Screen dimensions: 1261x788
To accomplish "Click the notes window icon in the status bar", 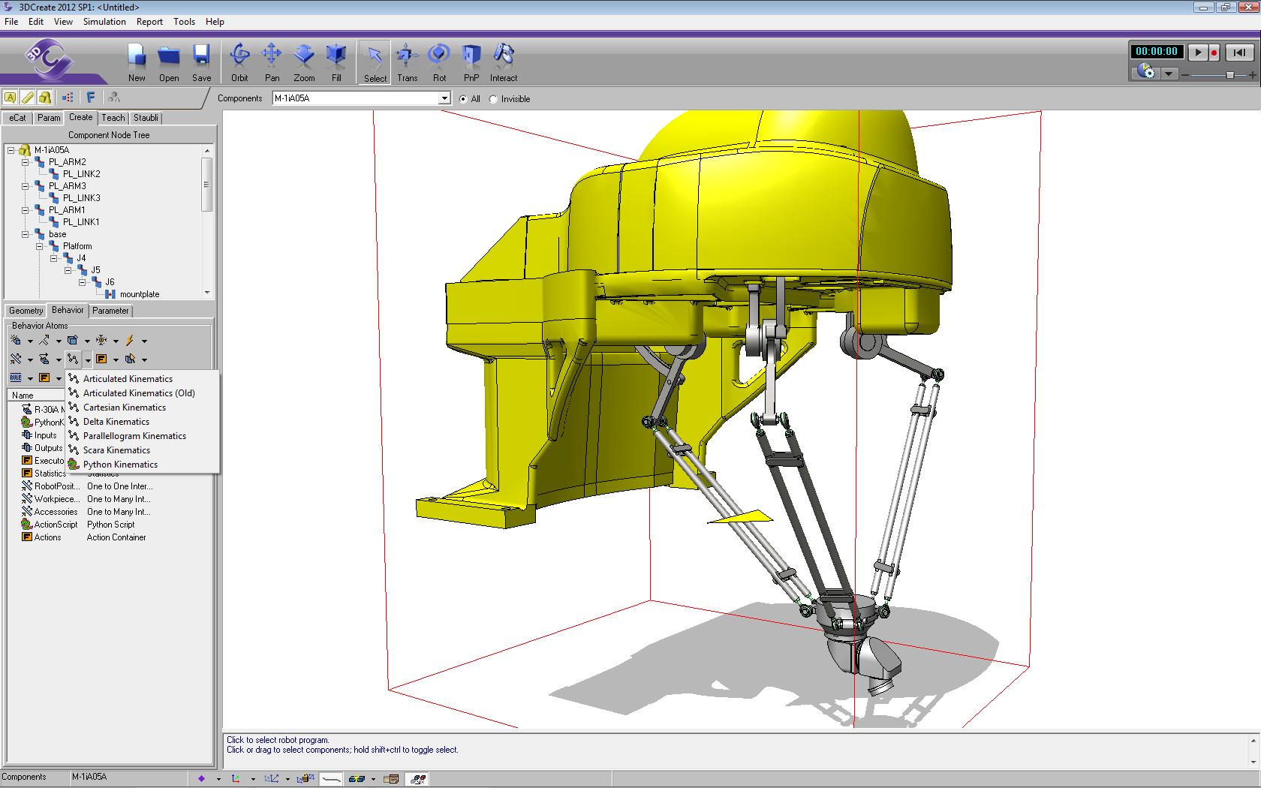I will tap(391, 778).
